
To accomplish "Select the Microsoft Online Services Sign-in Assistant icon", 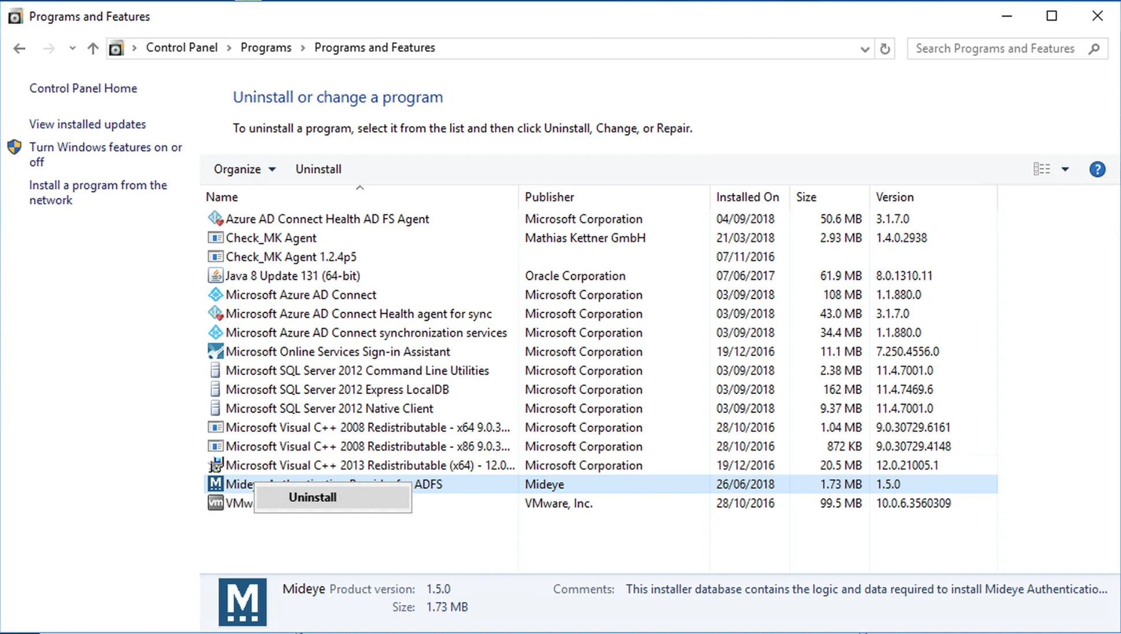I will coord(215,351).
